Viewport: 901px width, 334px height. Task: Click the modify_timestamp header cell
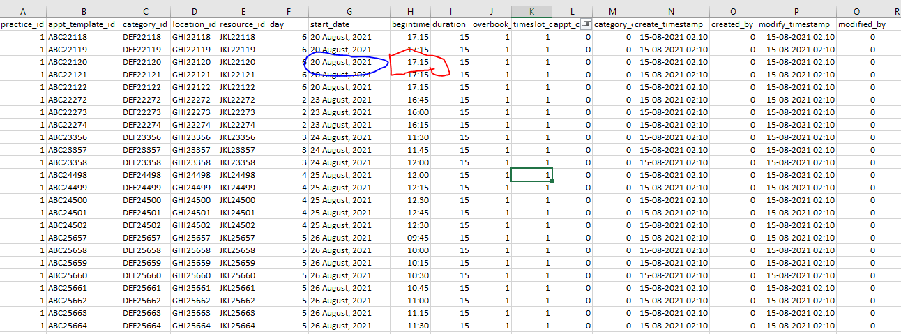[796, 24]
